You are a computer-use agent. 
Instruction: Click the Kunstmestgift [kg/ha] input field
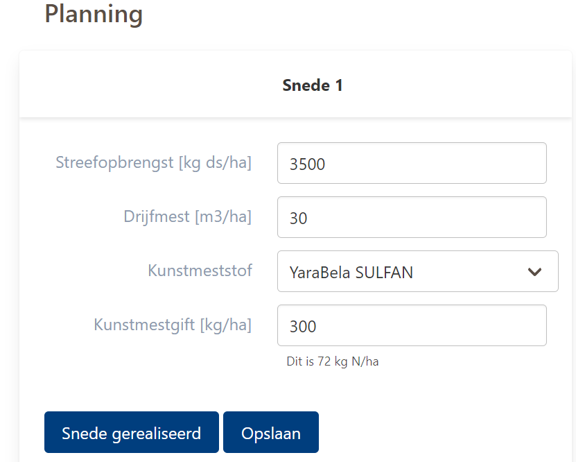[412, 326]
